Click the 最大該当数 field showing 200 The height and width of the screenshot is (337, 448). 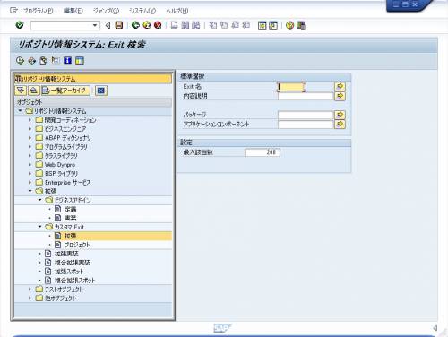coord(263,152)
